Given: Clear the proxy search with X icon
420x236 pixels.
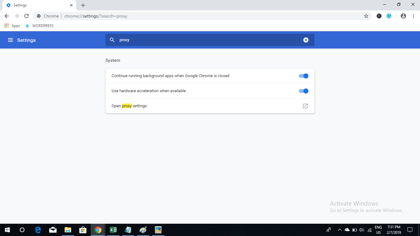Looking at the screenshot, I should coord(306,40).
